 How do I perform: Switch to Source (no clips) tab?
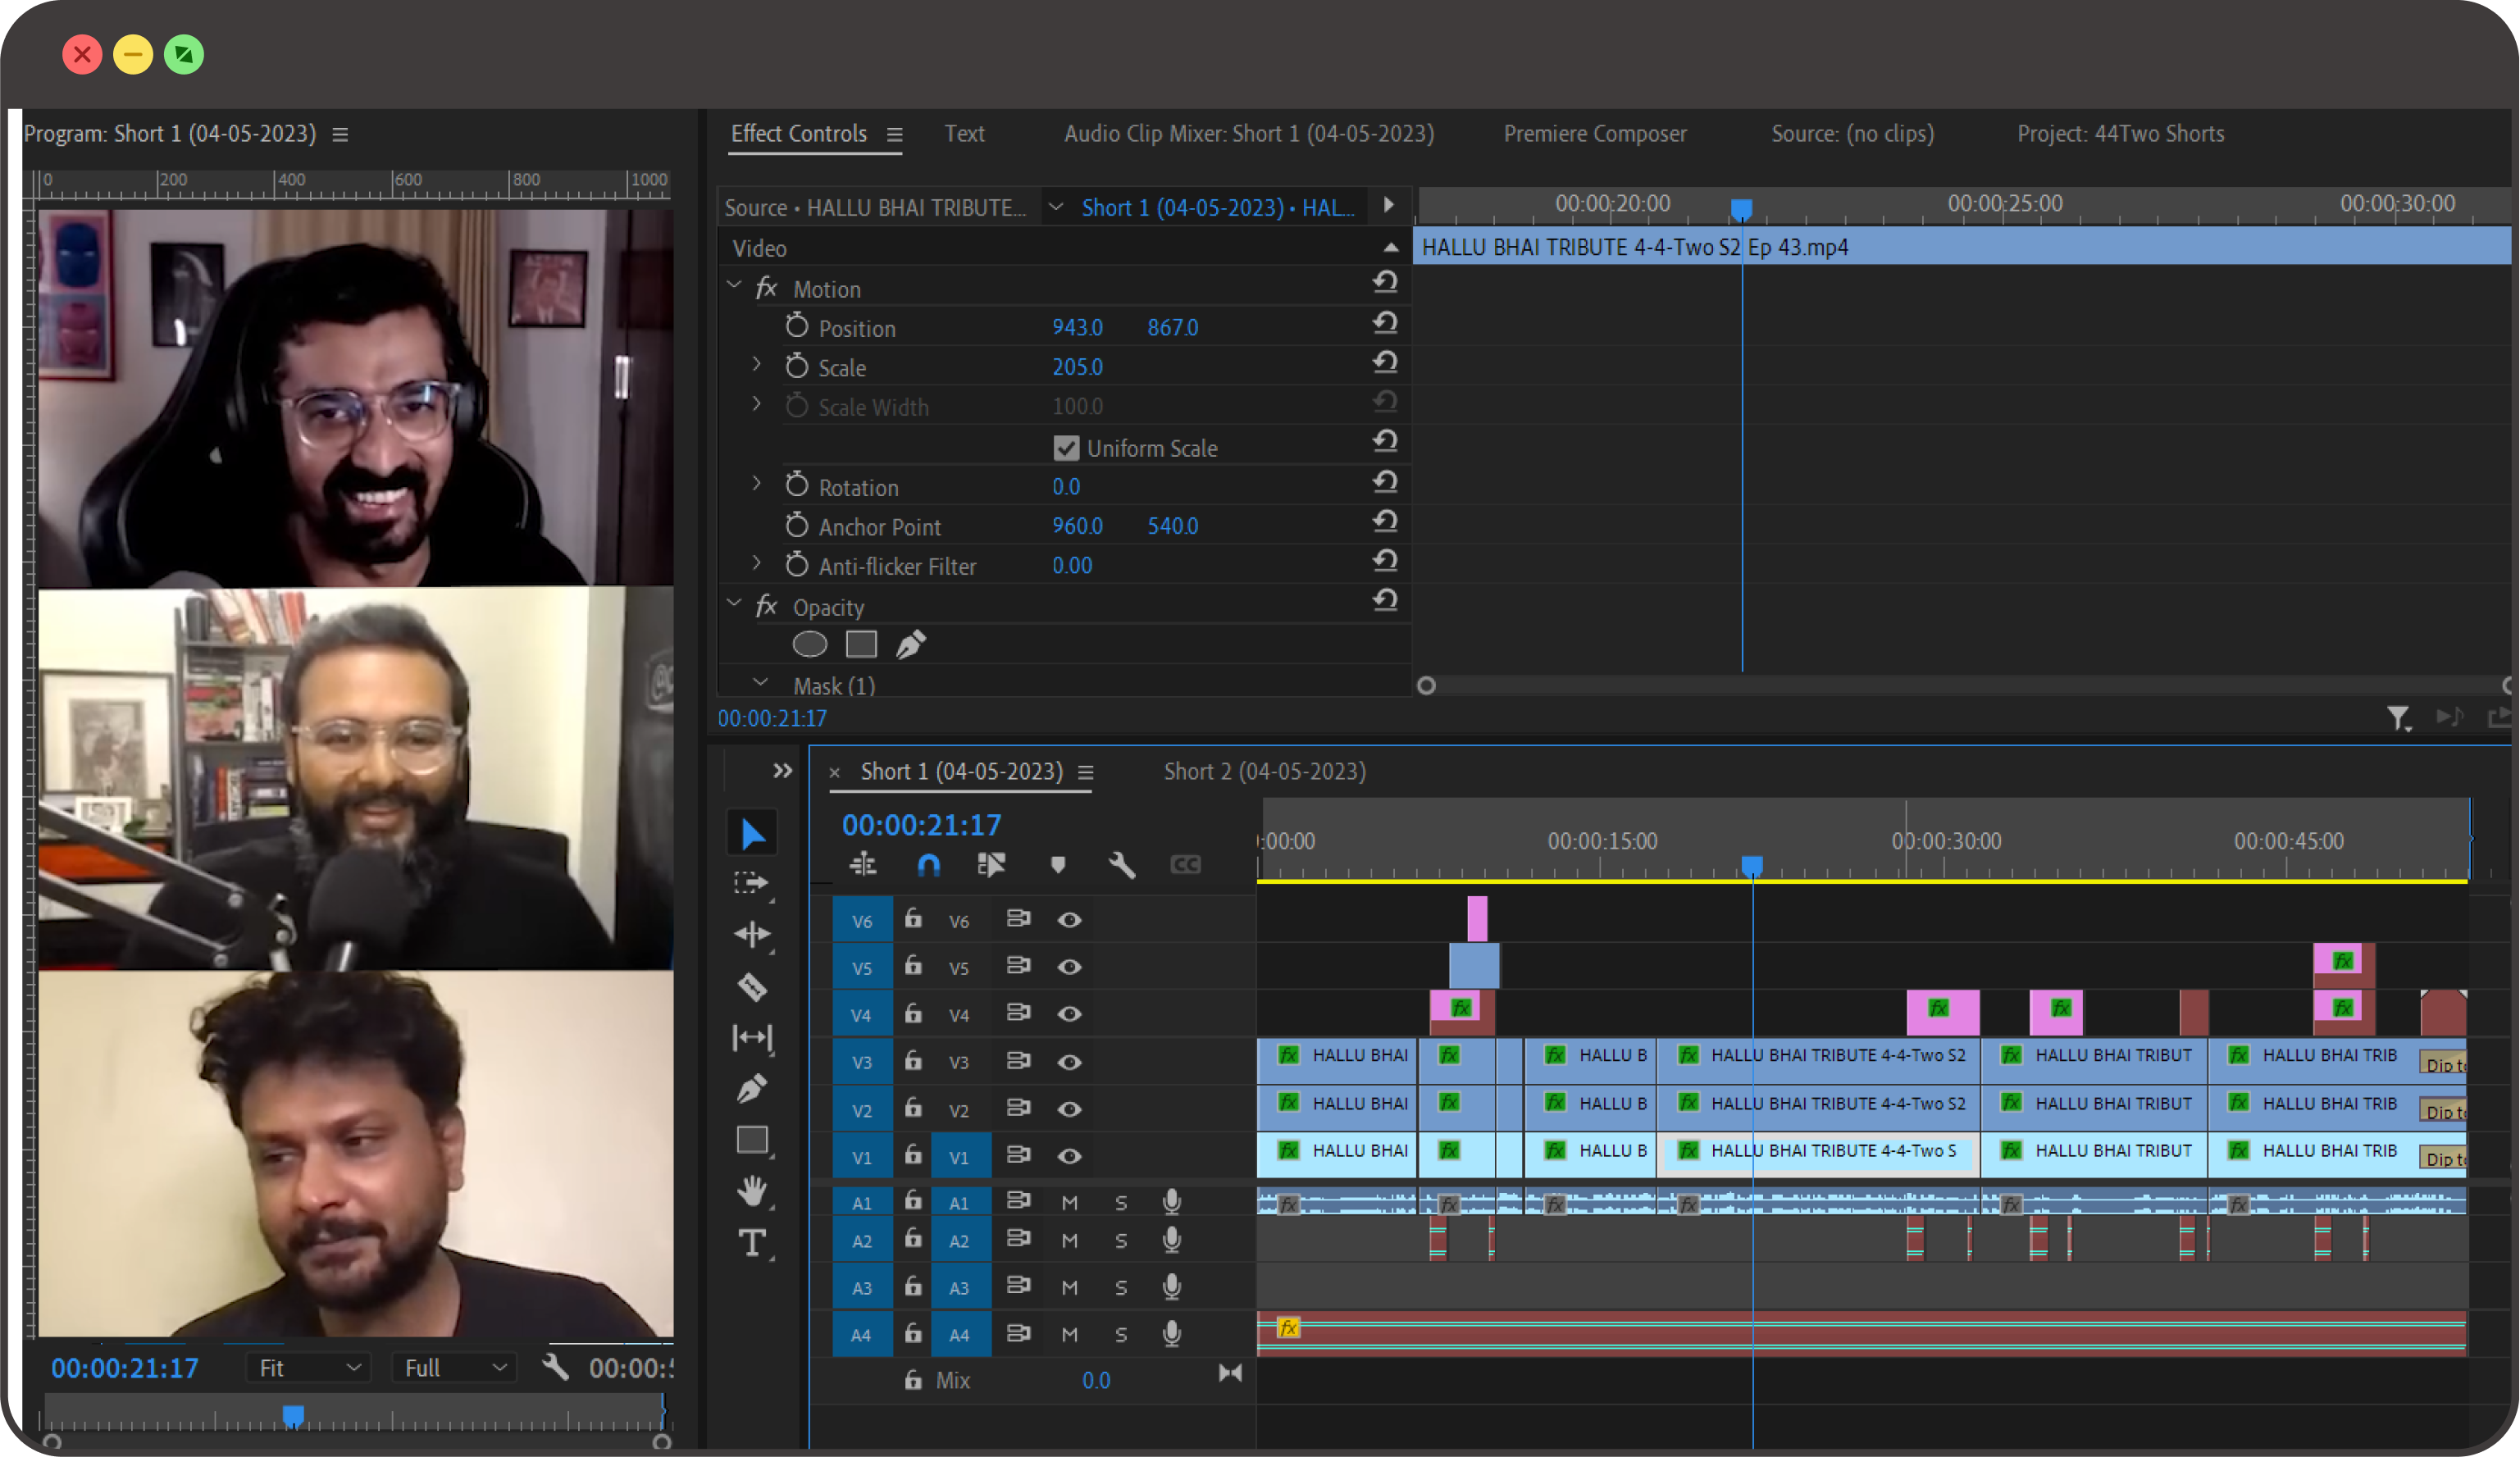[1853, 133]
